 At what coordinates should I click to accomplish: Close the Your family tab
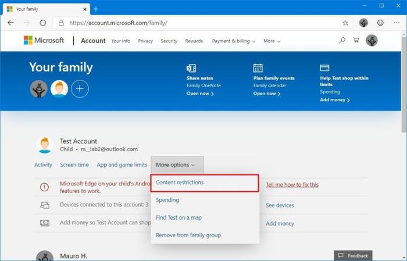pos(85,9)
